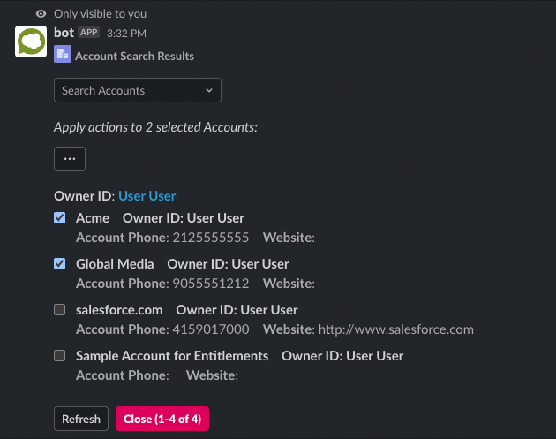
Task: Click the Acme account name
Action: [x=93, y=218]
